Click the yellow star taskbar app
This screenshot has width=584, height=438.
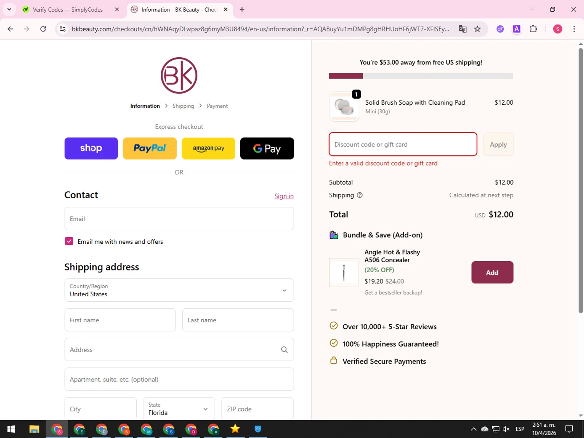[235, 429]
